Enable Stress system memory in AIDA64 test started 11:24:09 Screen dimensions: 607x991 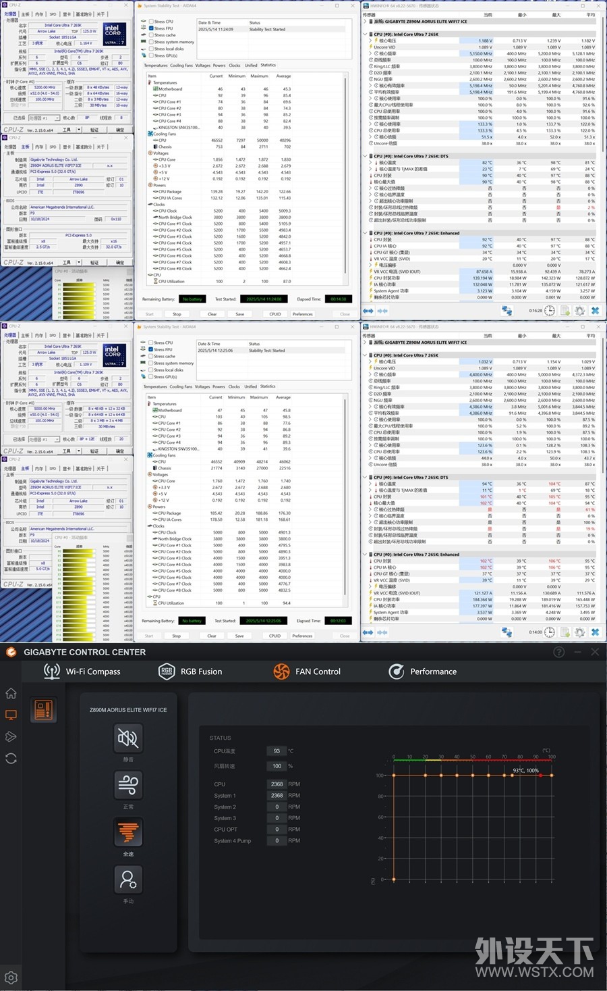click(152, 42)
